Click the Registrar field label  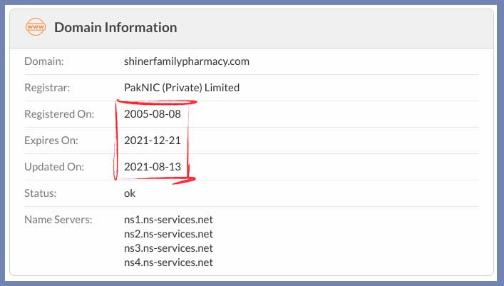(47, 88)
